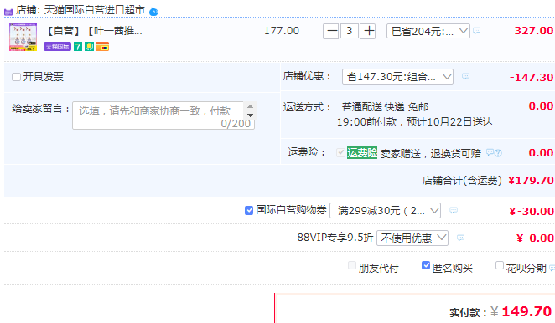Toggle the 运费险 shipping insurance checkbox
This screenshot has width=555, height=323.
coord(340,152)
